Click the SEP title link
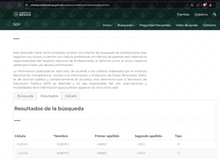Screen dimensions: 220x160 click(17, 25)
